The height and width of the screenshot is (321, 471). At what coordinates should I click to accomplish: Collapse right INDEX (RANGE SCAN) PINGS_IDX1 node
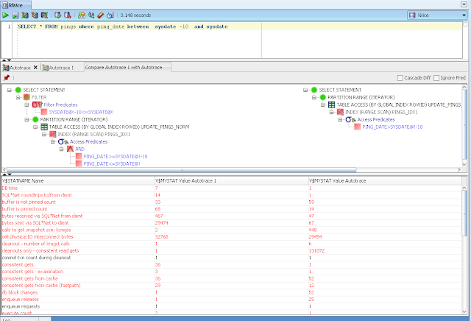pyautogui.click(x=332, y=112)
